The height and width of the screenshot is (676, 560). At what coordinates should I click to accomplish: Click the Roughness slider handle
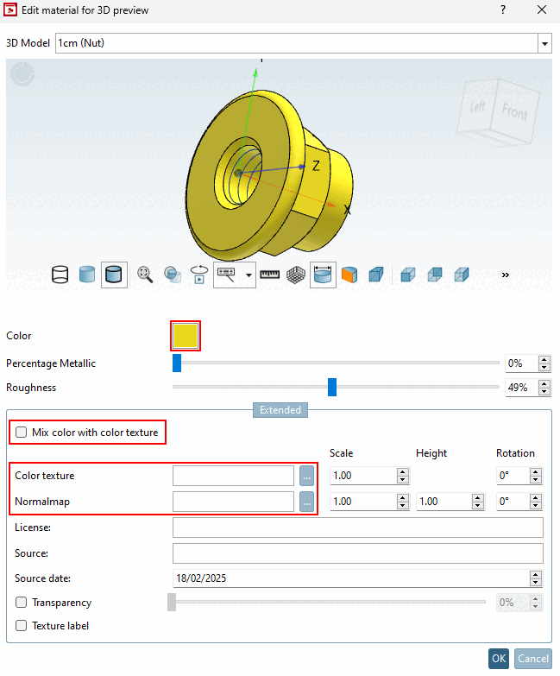[x=332, y=387]
